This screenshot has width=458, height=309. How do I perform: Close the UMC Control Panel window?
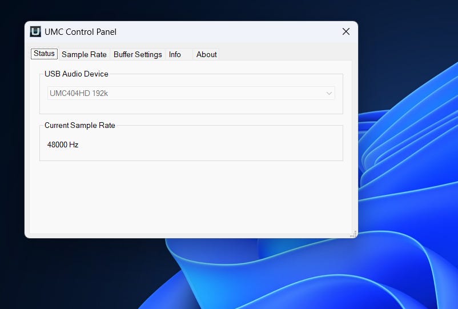point(346,31)
